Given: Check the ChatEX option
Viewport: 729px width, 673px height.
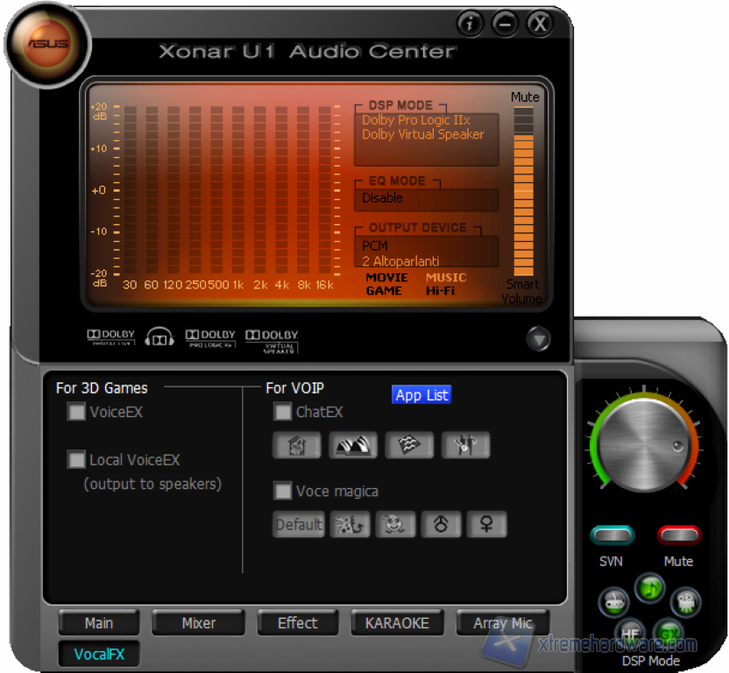Looking at the screenshot, I should [283, 412].
